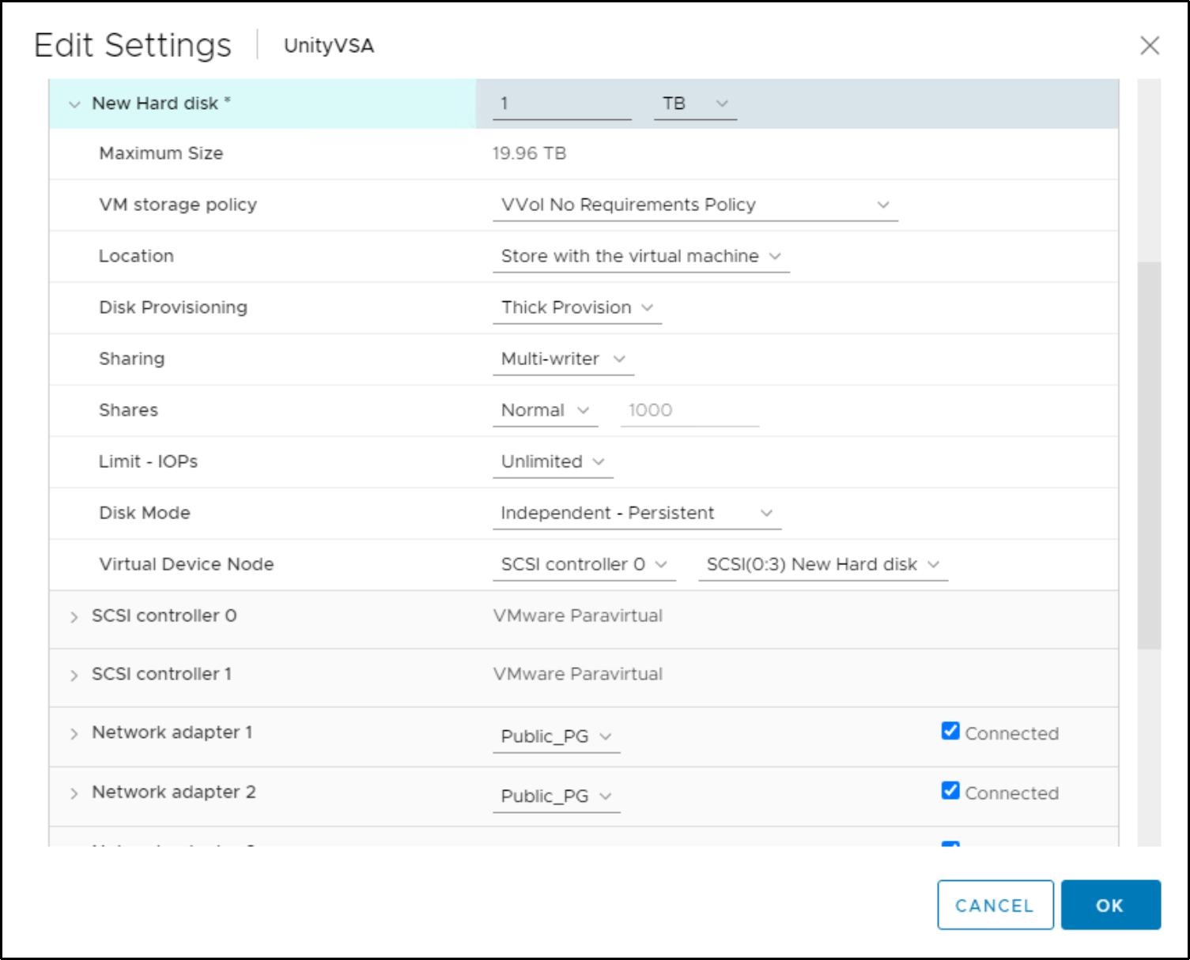Uncheck Connected for Network adapter 2
Image resolution: width=1190 pixels, height=960 pixels.
950,791
